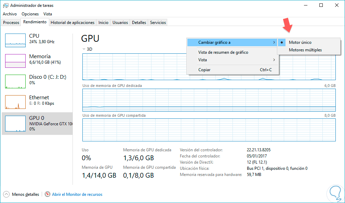This screenshot has width=345, height=203.
Task: Select the GPU 0 graph thumbnail
Action: tap(15, 124)
